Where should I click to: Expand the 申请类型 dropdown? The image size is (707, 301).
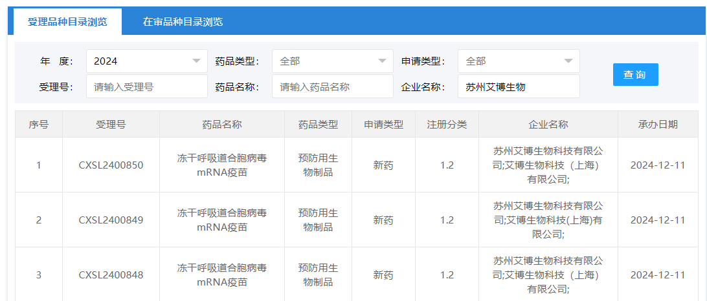519,61
